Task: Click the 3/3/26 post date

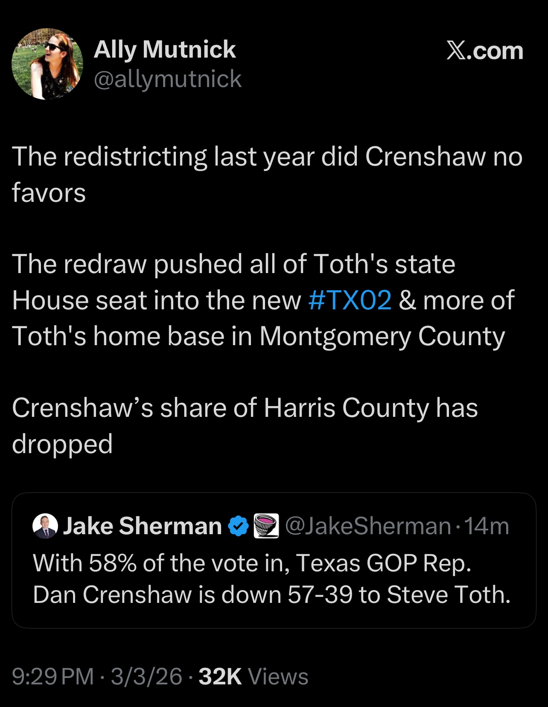Action: [x=146, y=677]
